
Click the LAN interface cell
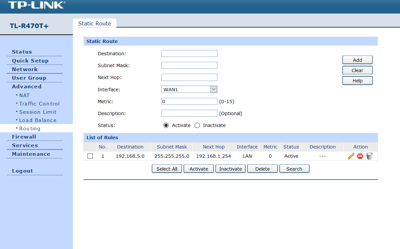point(247,156)
